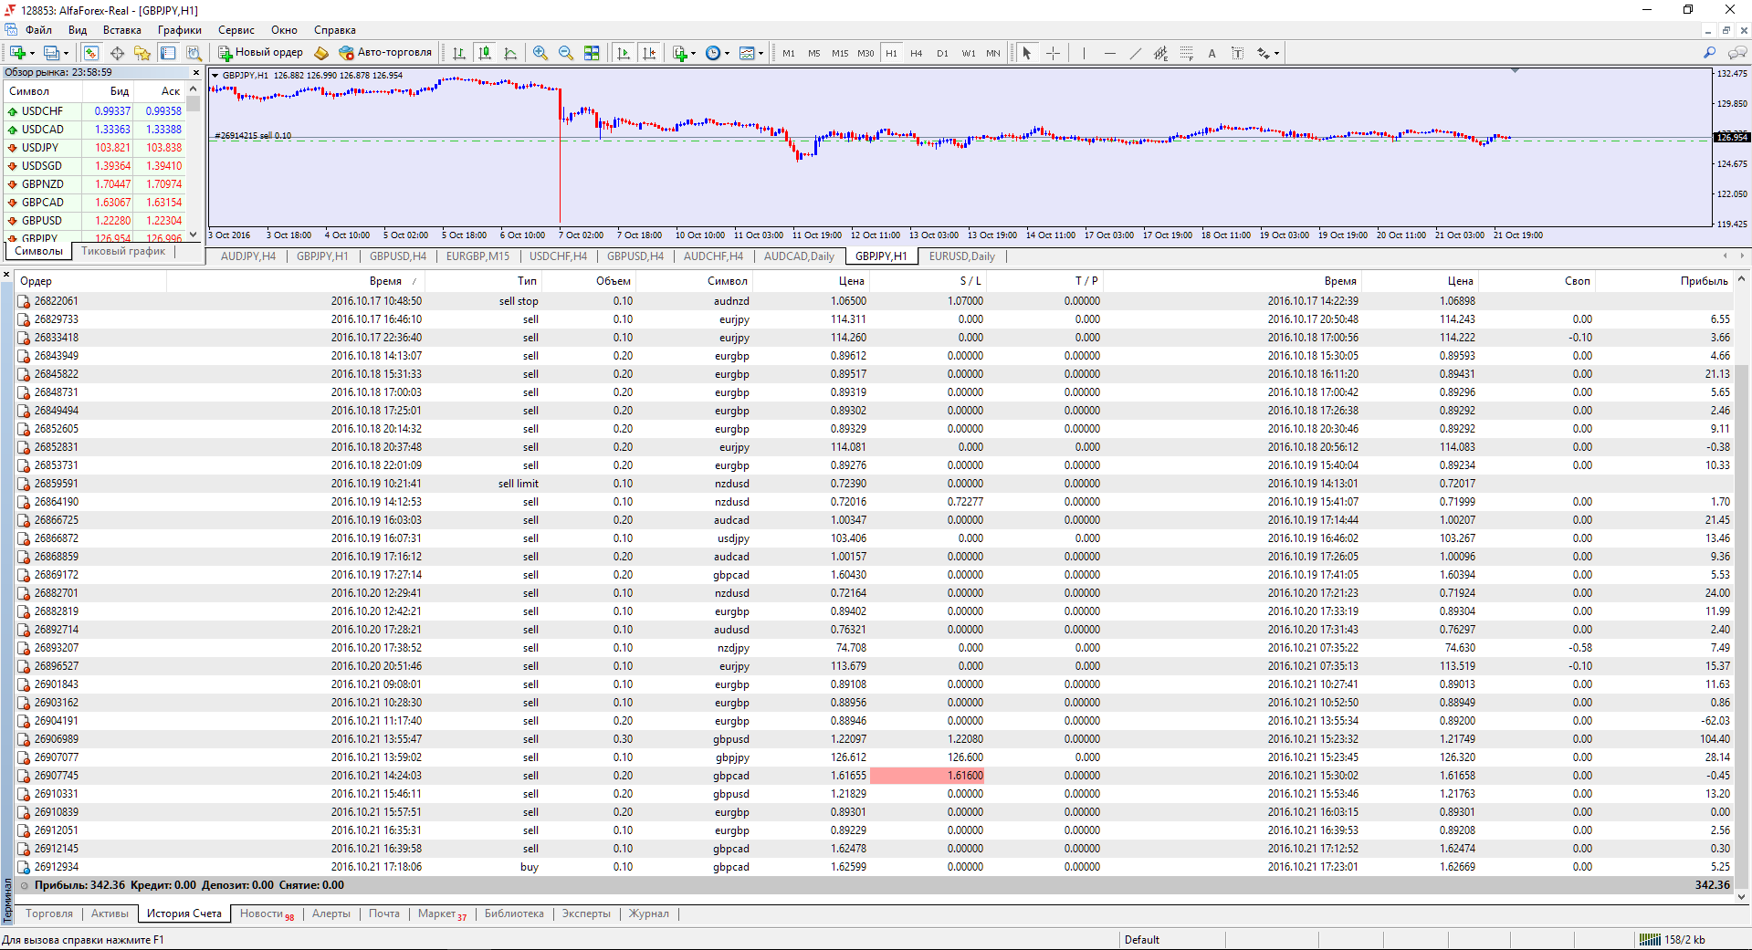This screenshot has width=1752, height=950.
Task: Toggle chart auto scroll icon
Action: click(624, 53)
